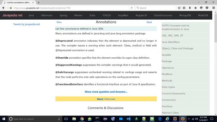Click the Firefox back arrow button
Viewport: 217px width, 122px height.
tap(3, 8)
